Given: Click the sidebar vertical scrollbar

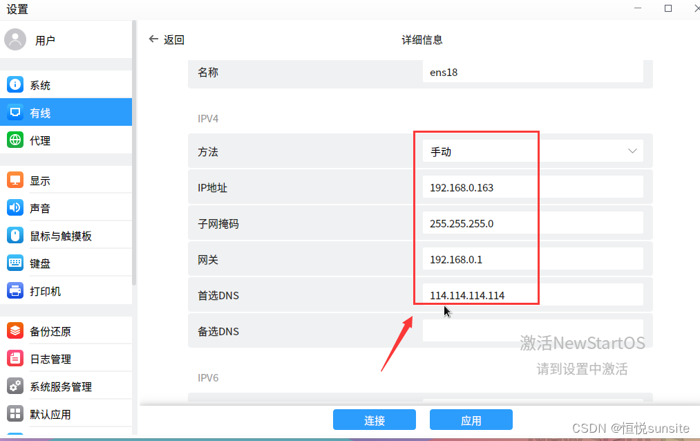Looking at the screenshot, I should tap(134, 153).
